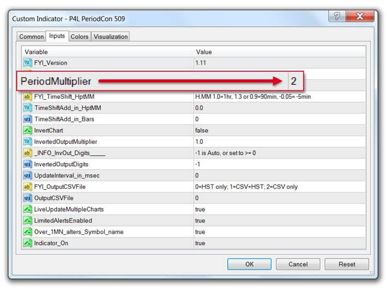Open the Visualization tab
Viewport: 387px width, 288px height.
point(110,37)
